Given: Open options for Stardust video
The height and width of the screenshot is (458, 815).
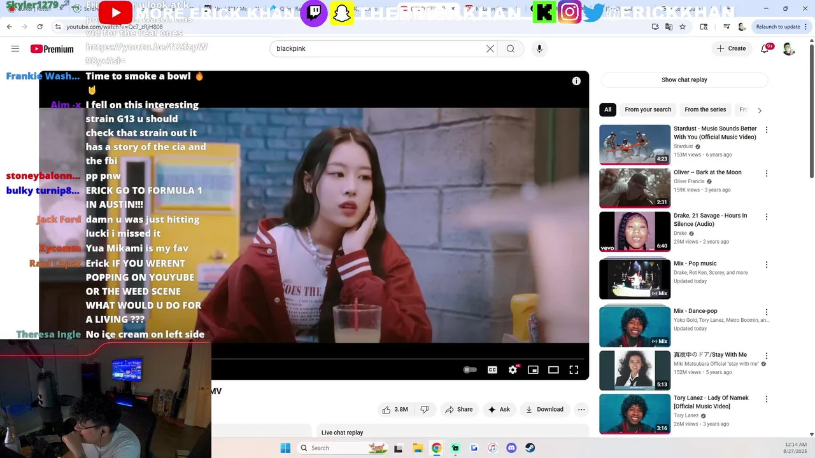Looking at the screenshot, I should [767, 130].
